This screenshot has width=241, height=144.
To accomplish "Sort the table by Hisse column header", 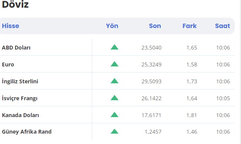I will click(10, 26).
